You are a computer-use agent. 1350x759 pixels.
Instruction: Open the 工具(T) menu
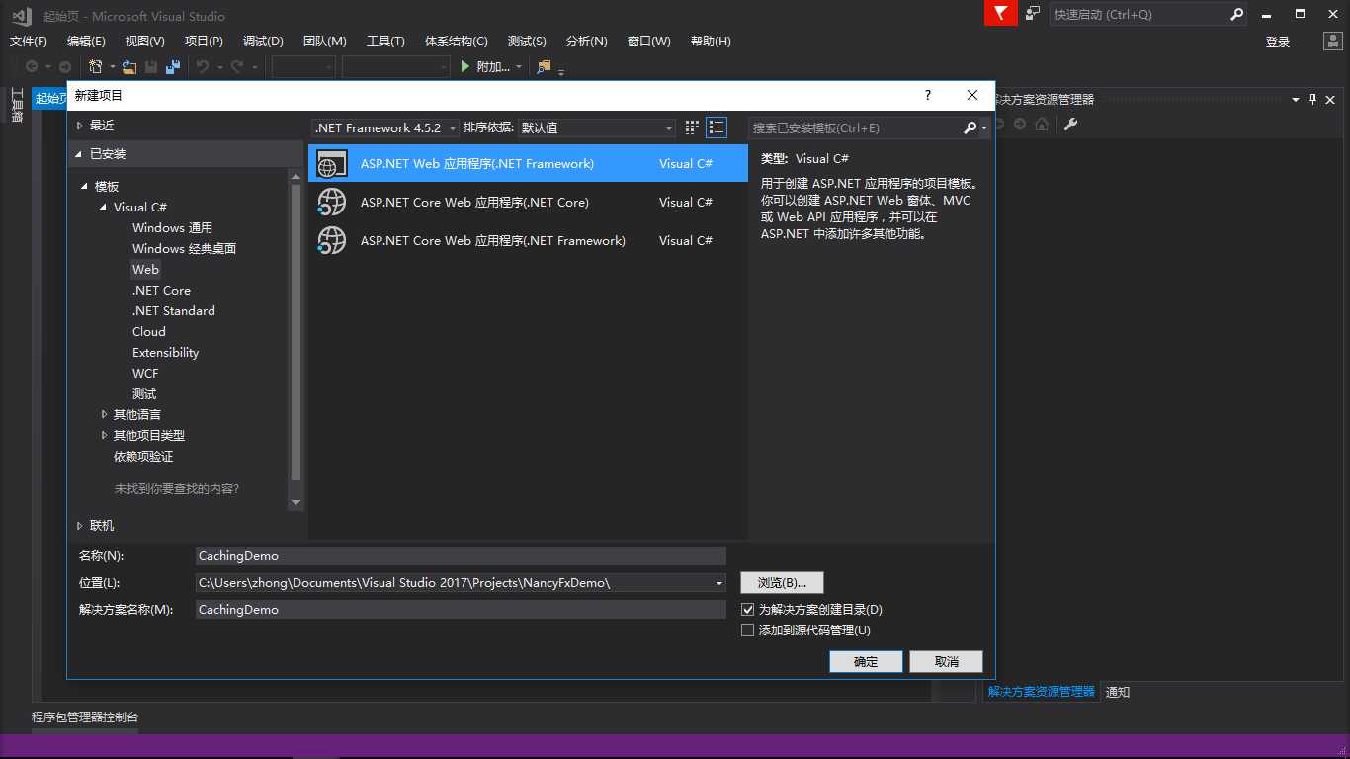385,41
